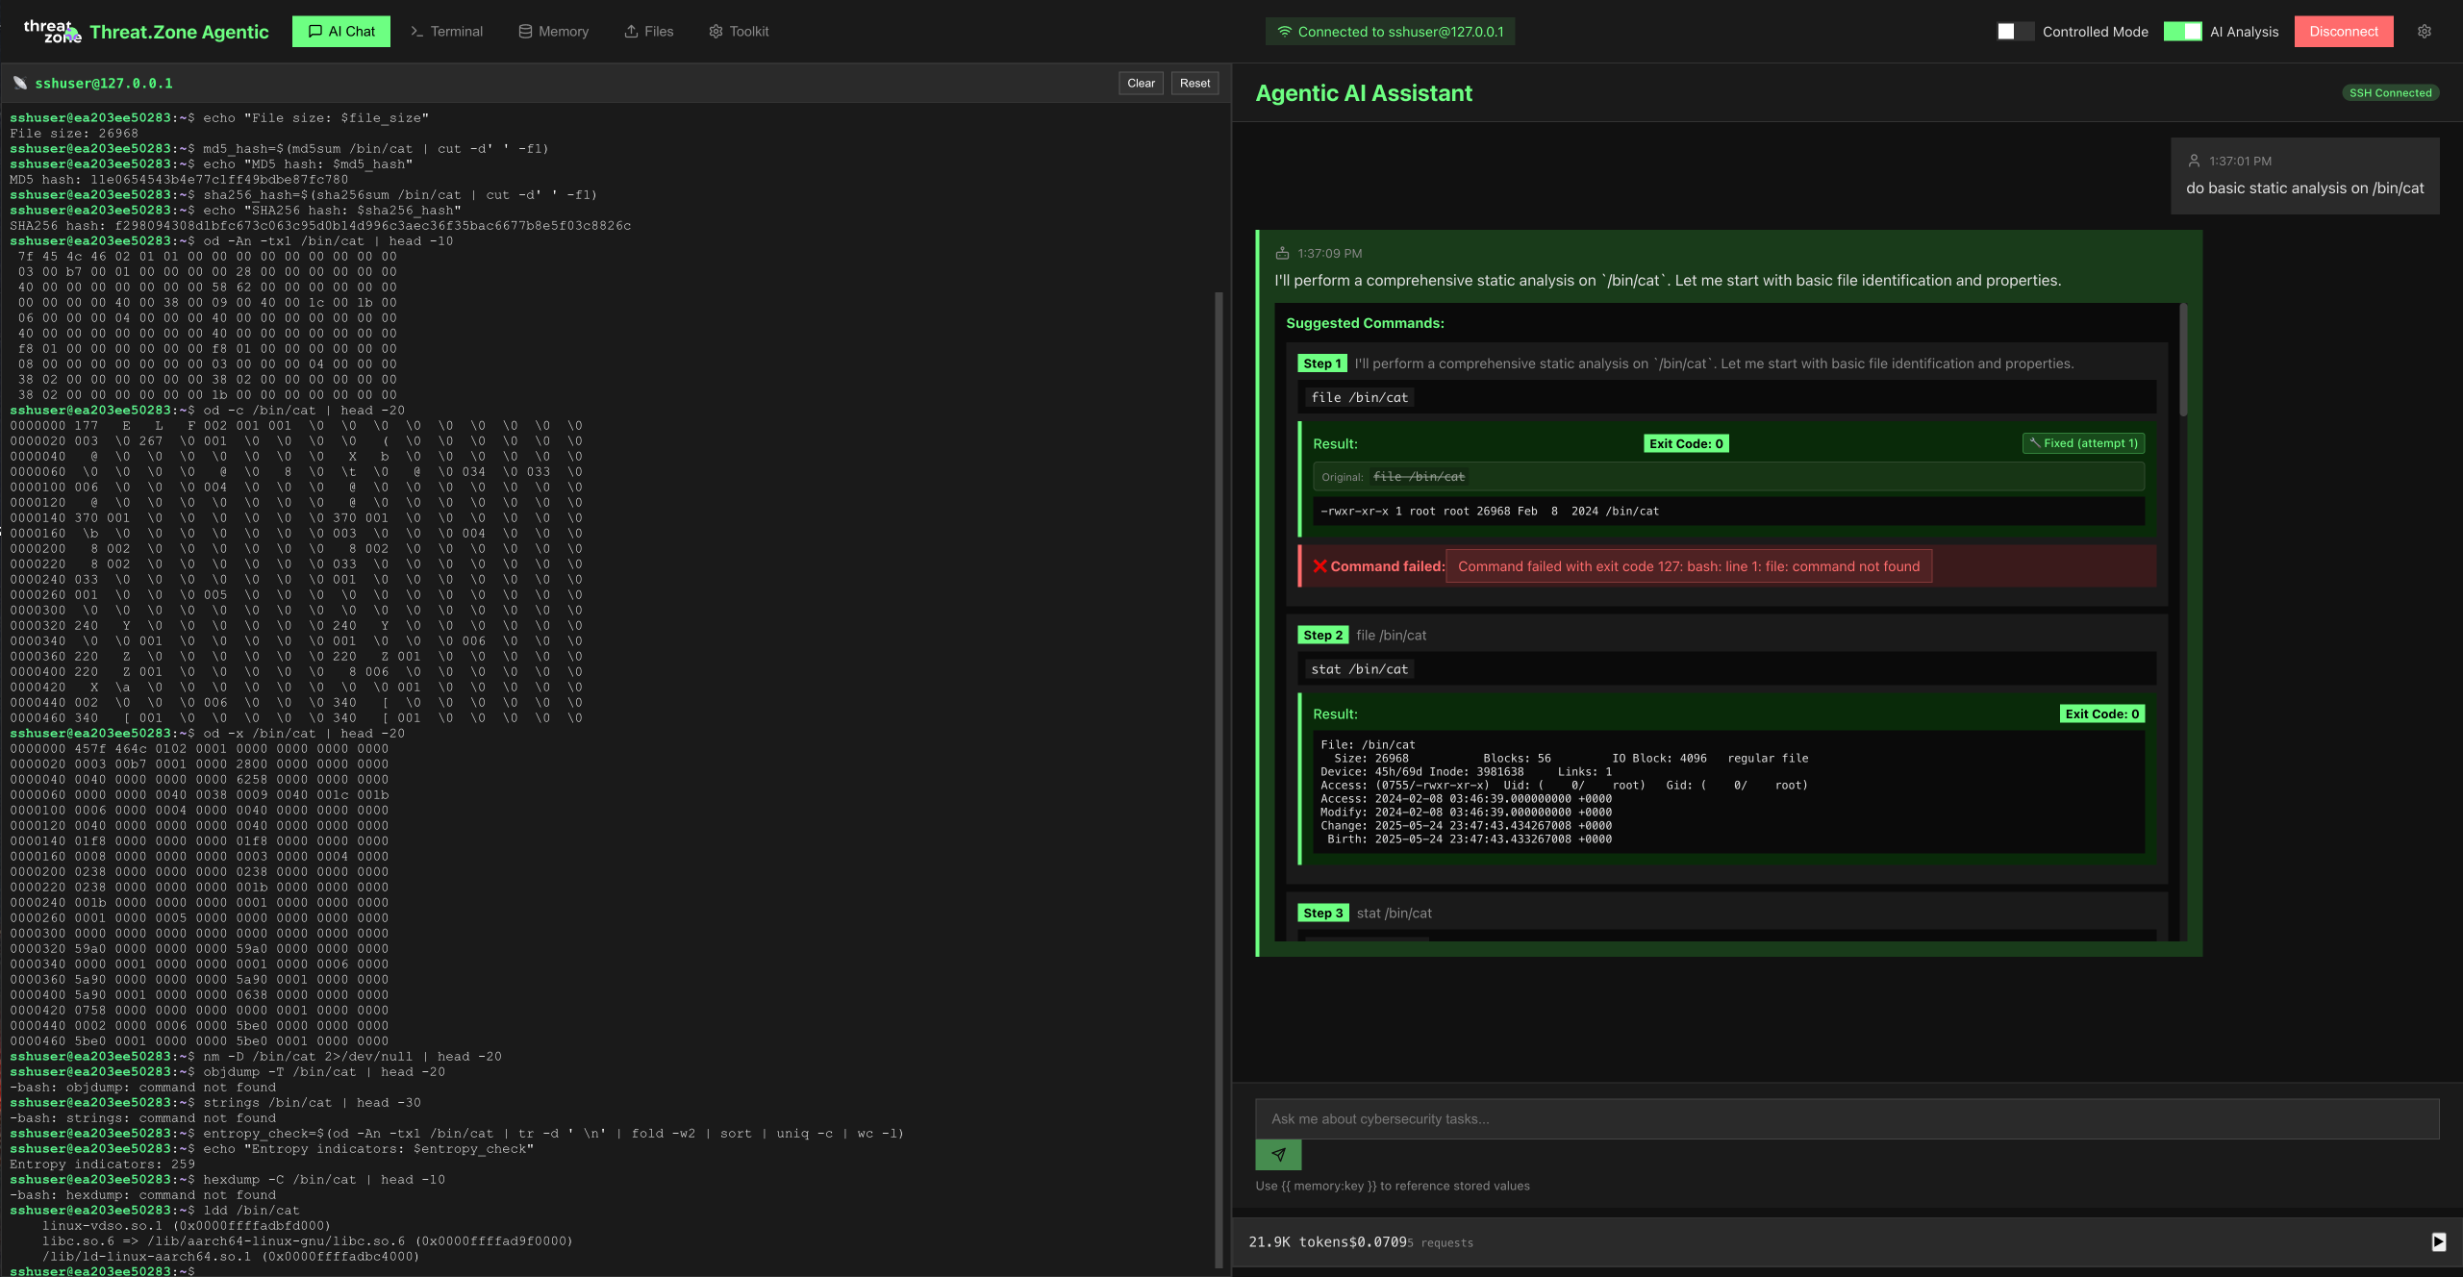
Task: Click the Step 2 label
Action: (1322, 635)
